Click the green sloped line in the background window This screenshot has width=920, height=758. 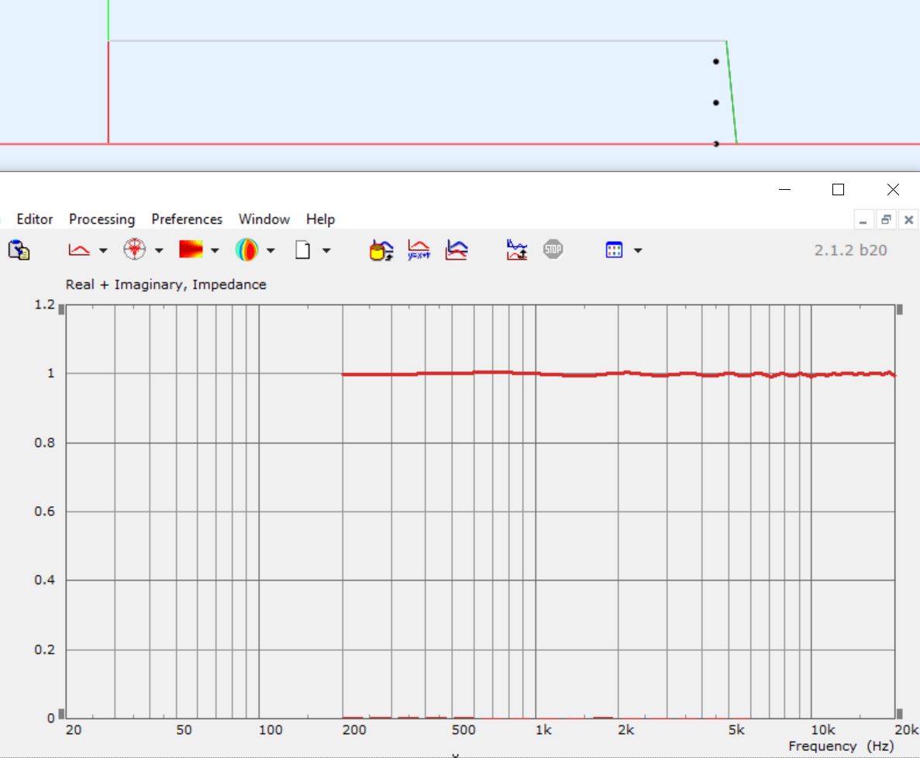coord(732,92)
